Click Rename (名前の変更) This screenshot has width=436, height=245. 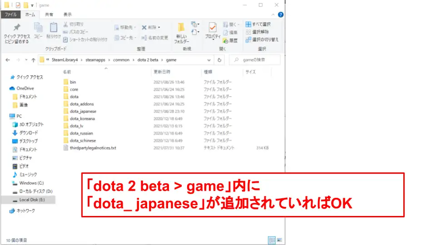pyautogui.click(x=154, y=38)
